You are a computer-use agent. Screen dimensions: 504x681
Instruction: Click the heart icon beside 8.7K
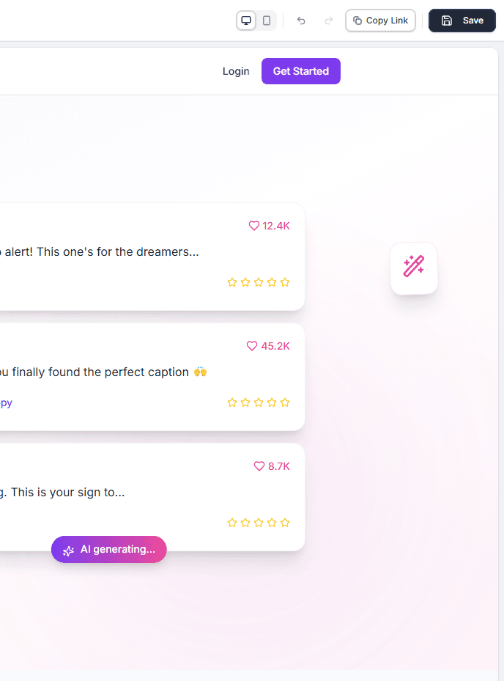pos(259,466)
